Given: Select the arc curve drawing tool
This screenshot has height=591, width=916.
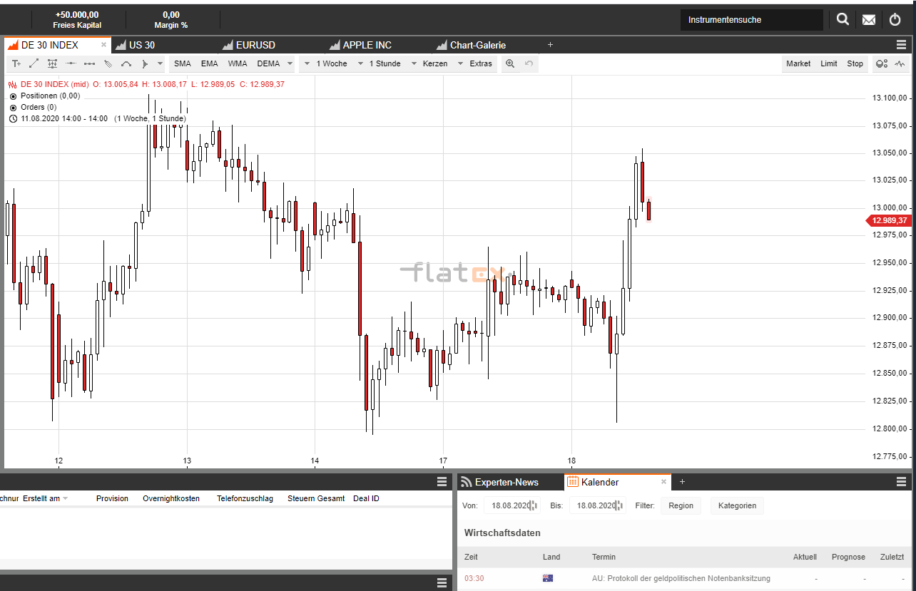Looking at the screenshot, I should [x=126, y=63].
